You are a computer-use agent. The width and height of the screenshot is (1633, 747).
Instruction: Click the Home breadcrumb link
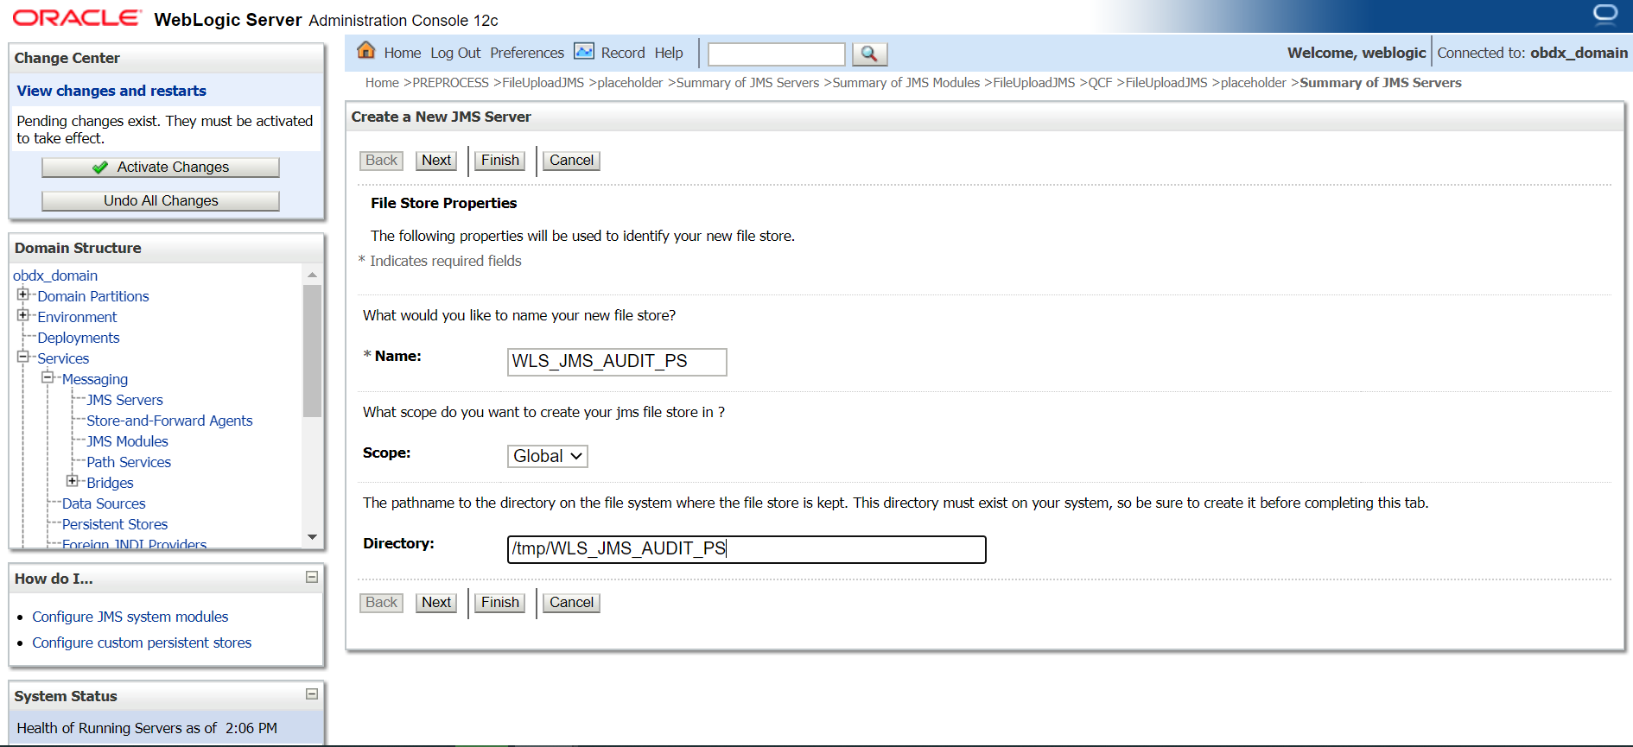point(382,83)
